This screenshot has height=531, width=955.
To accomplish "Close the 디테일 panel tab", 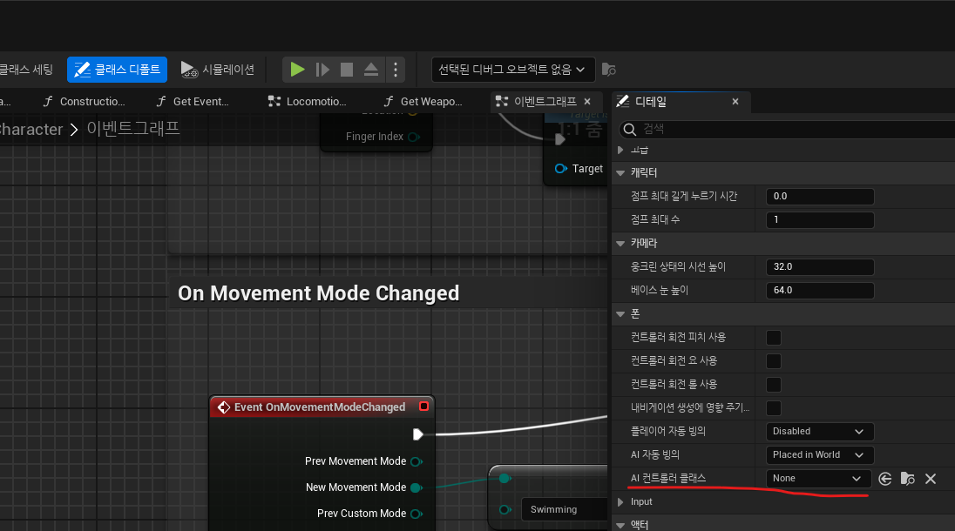I will (x=735, y=102).
